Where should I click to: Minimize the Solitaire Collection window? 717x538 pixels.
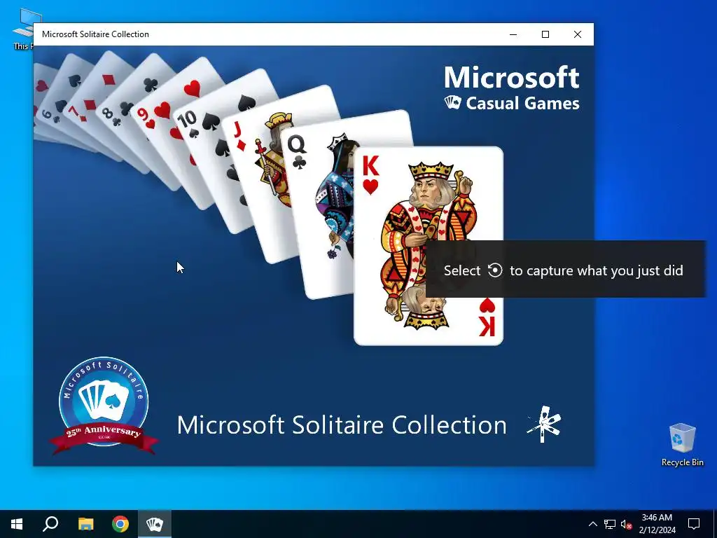click(513, 34)
